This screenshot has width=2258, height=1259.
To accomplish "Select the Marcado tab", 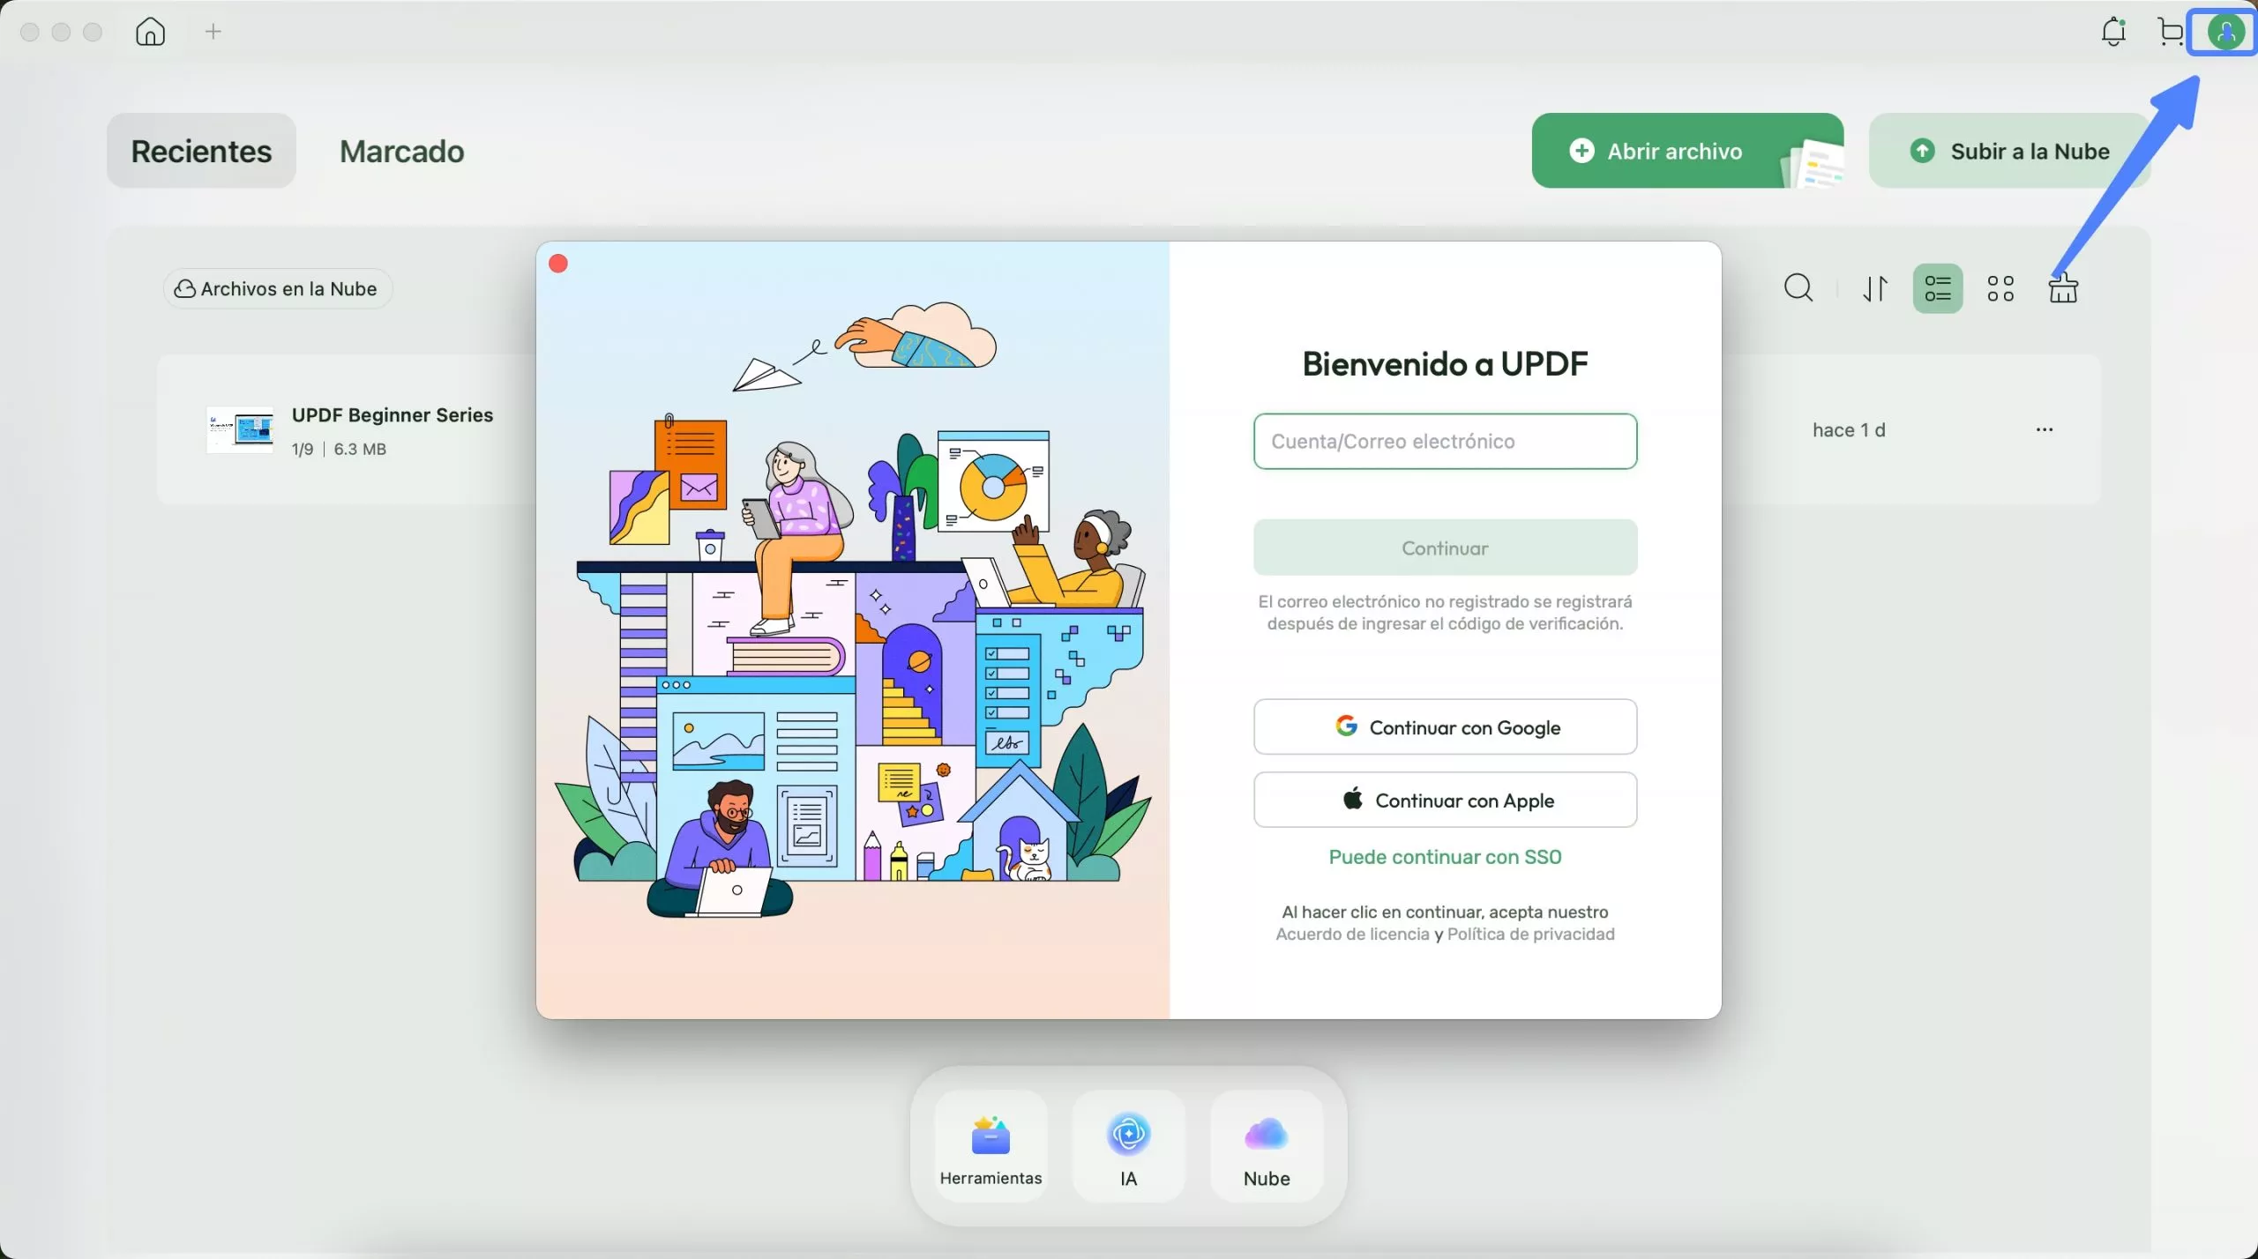I will [402, 151].
